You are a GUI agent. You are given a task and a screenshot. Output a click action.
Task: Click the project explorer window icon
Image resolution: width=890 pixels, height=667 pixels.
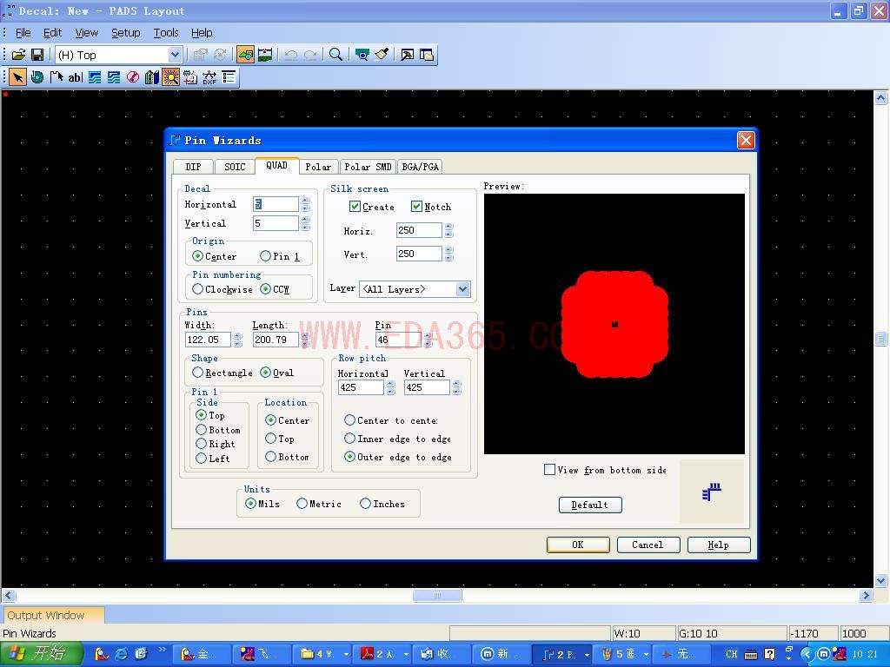coord(426,55)
